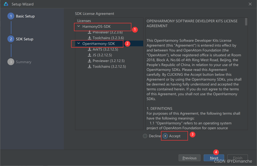Click download icon beside Previewer (3.2.12.5)
Screen dimensions: 257x166
(89, 61)
